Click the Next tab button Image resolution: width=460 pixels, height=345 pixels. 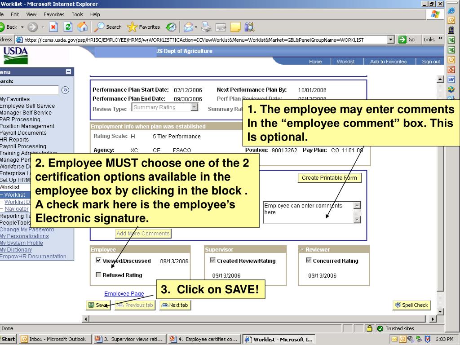[175, 305]
